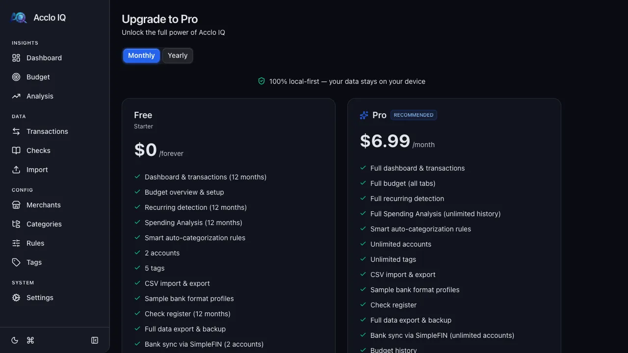Open the Rules page
This screenshot has height=353, width=628.
(x=54, y=243)
